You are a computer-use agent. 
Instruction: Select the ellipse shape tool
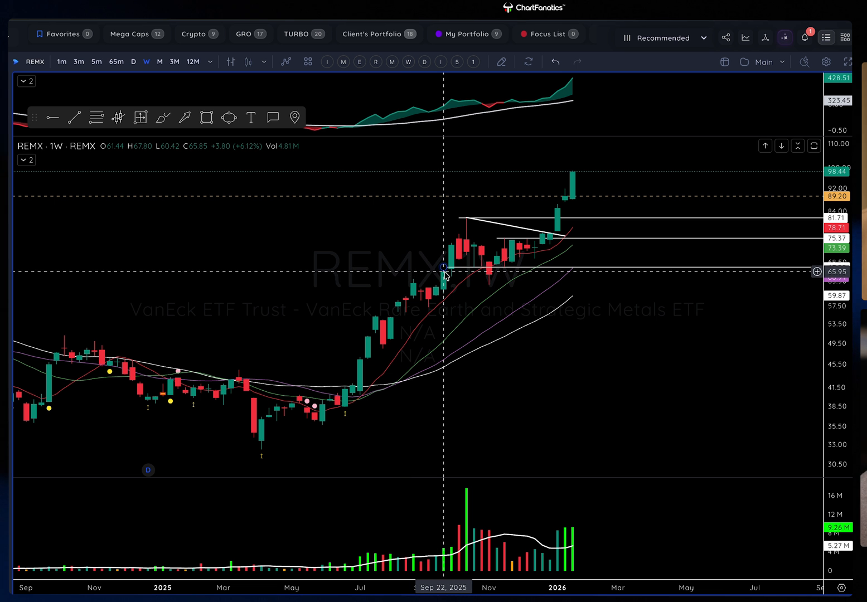(x=229, y=118)
